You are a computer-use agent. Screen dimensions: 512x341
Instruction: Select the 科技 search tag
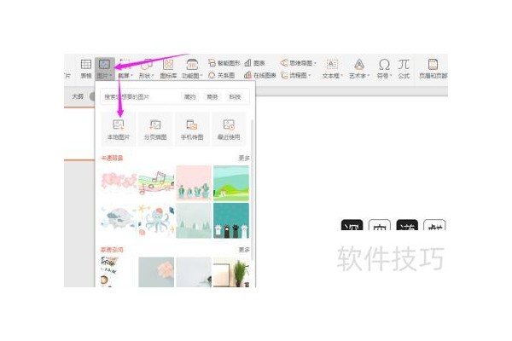tap(235, 97)
